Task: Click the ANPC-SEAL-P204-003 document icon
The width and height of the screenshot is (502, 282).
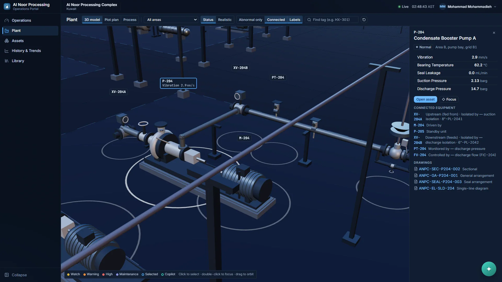Action: [x=416, y=182]
